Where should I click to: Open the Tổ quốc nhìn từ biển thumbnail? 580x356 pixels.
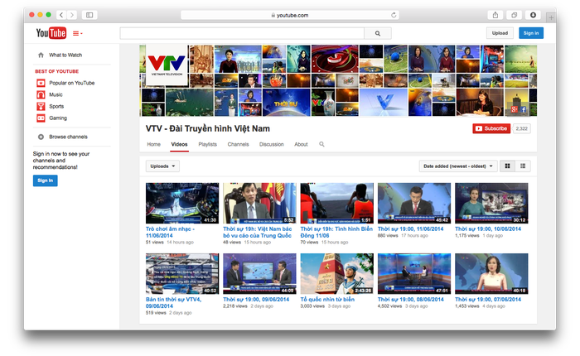tap(336, 273)
